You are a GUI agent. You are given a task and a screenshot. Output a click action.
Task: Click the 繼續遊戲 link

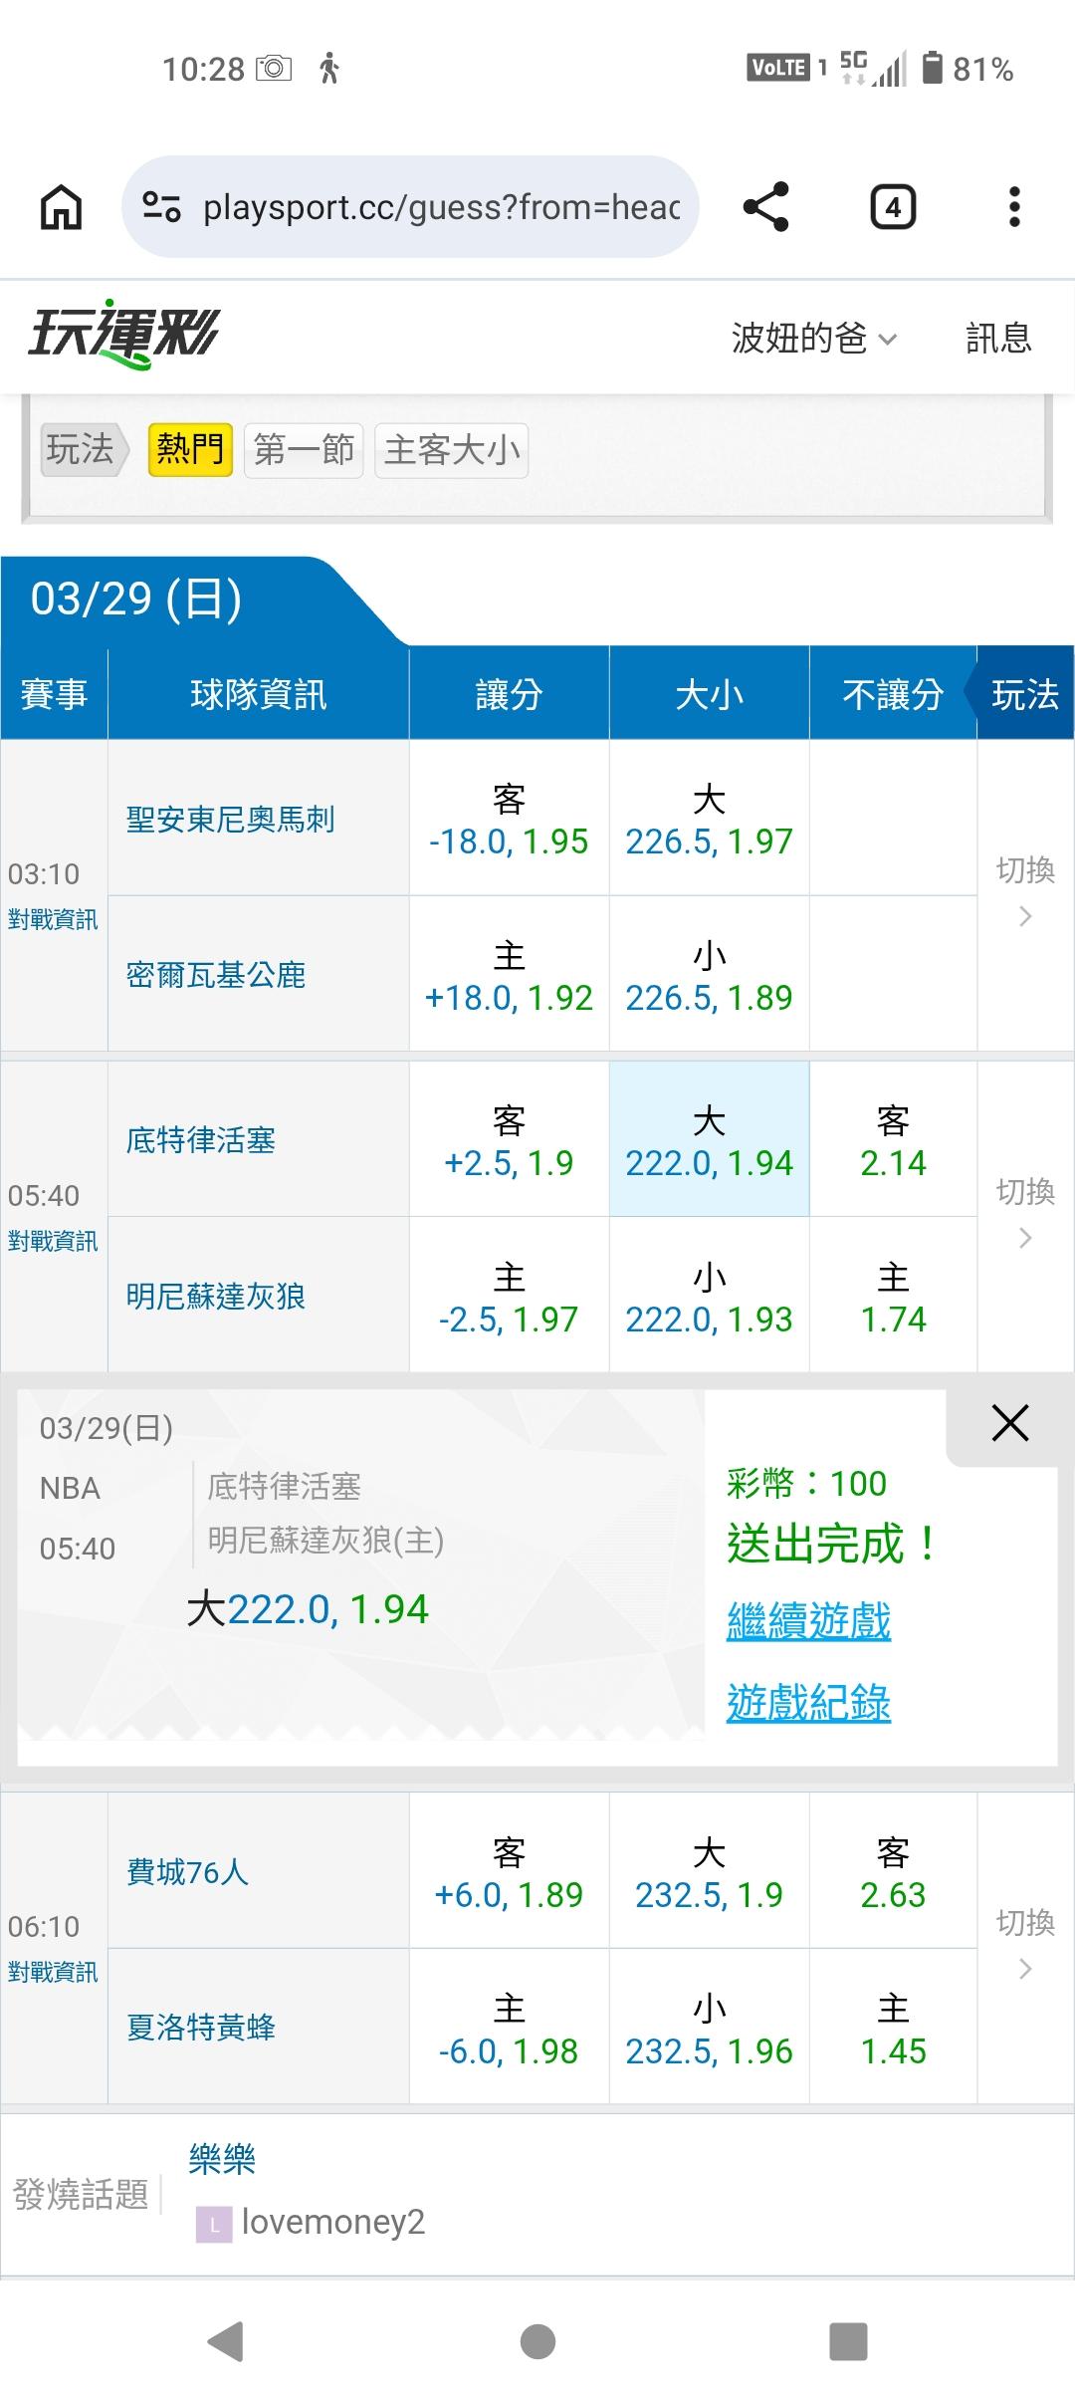point(808,1620)
